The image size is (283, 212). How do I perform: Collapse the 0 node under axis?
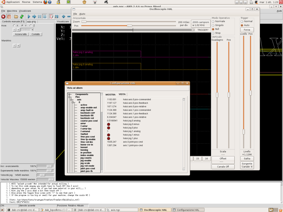73,102
